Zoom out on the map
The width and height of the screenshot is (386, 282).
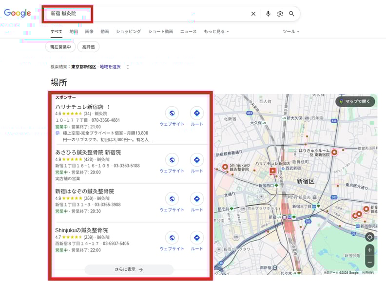369,263
